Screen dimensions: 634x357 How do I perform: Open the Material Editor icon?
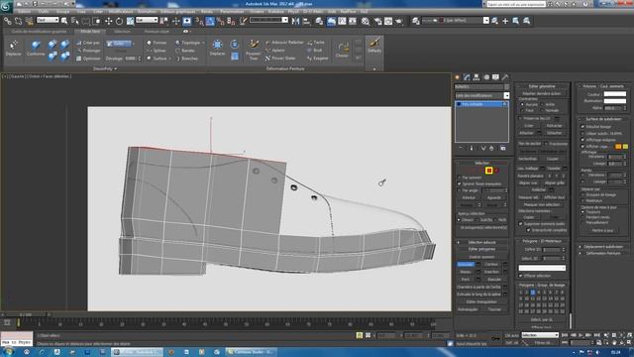point(366,21)
